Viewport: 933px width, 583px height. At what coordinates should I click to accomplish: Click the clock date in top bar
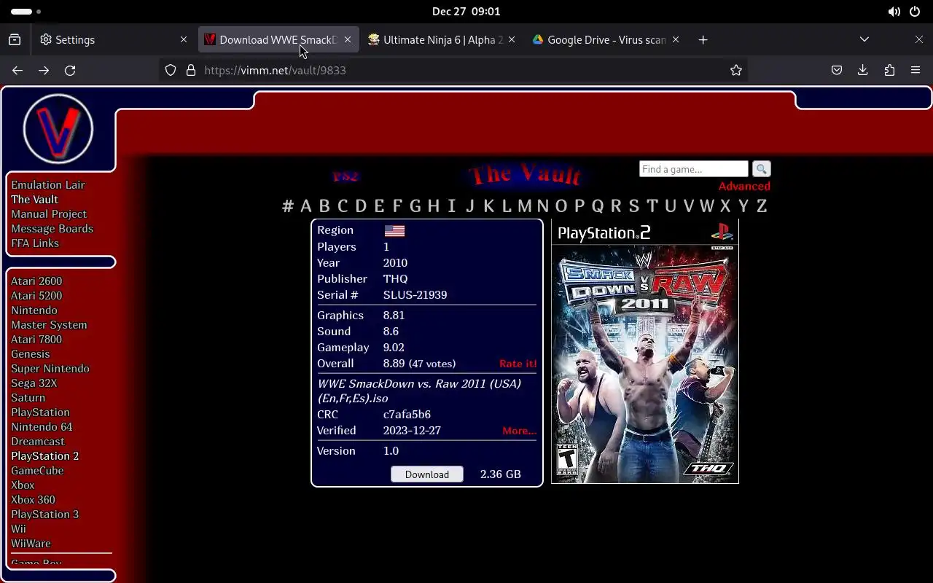[466, 12]
